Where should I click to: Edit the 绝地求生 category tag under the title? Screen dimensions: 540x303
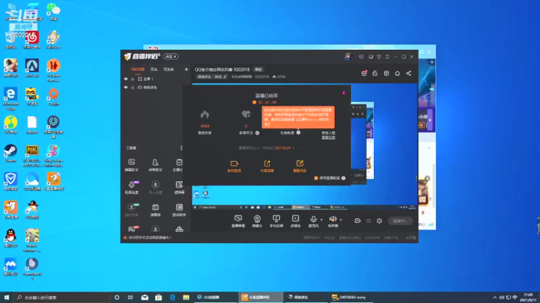(x=212, y=77)
